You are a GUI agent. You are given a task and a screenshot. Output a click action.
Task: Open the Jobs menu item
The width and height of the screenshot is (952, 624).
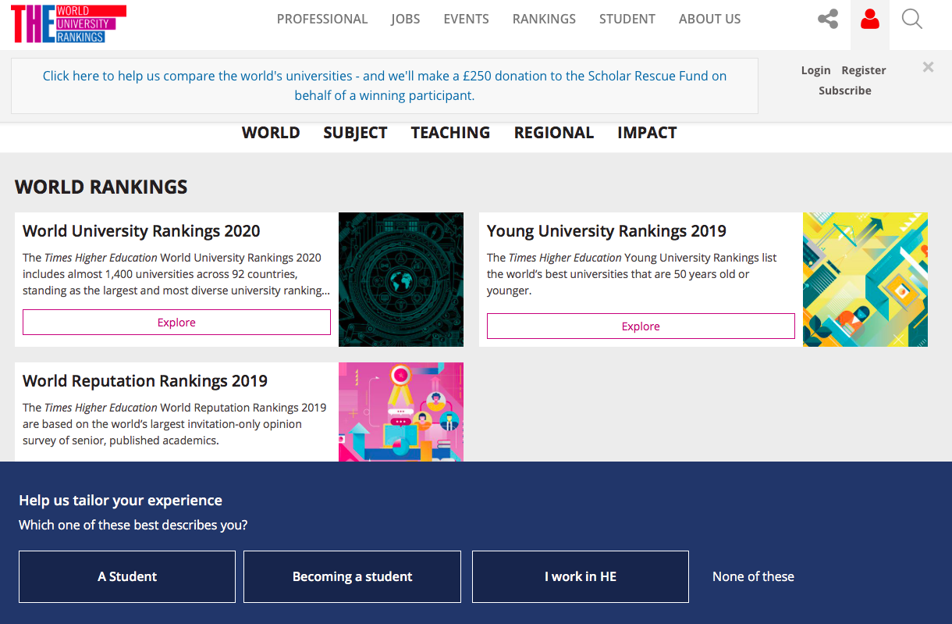click(406, 19)
